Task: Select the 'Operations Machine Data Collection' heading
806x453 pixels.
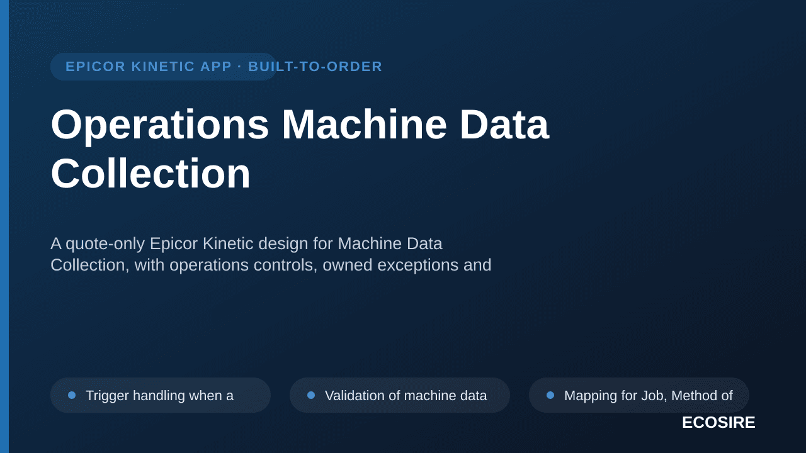Action: 300,148
